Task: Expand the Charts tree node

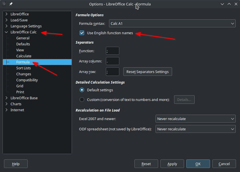Action: tap(7, 104)
